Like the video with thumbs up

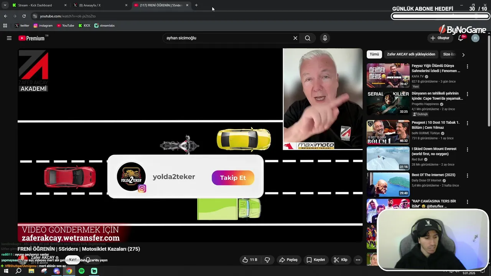click(x=249, y=260)
